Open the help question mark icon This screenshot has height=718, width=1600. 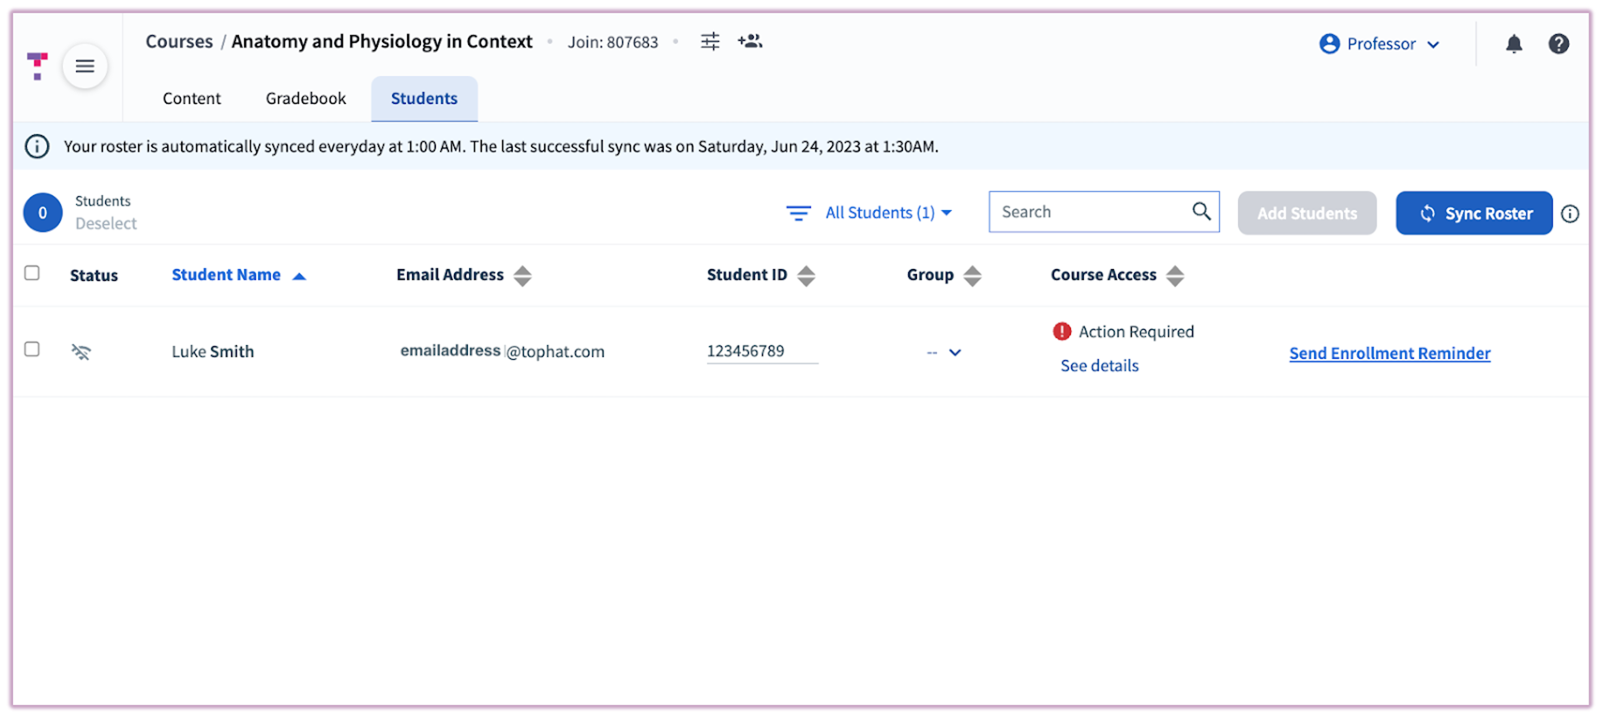1559,44
